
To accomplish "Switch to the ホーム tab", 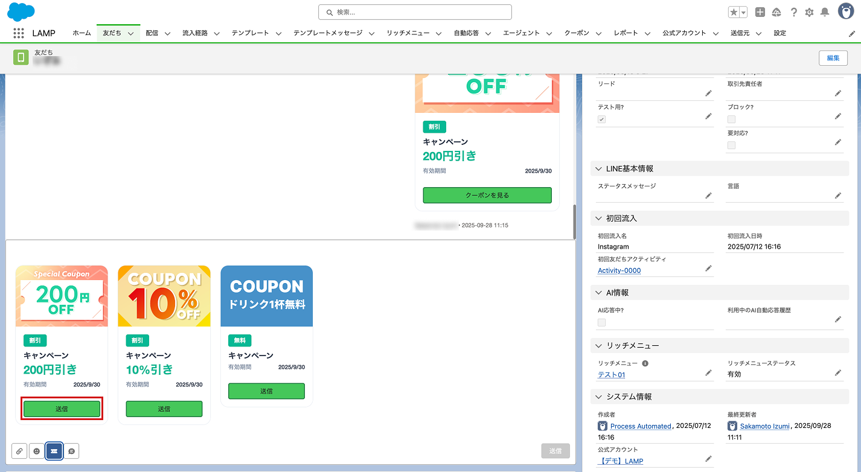I will coord(82,33).
